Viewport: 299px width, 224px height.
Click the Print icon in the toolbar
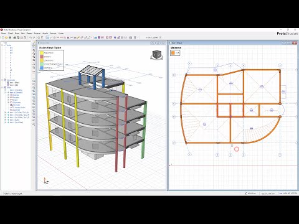click(x=14, y=37)
